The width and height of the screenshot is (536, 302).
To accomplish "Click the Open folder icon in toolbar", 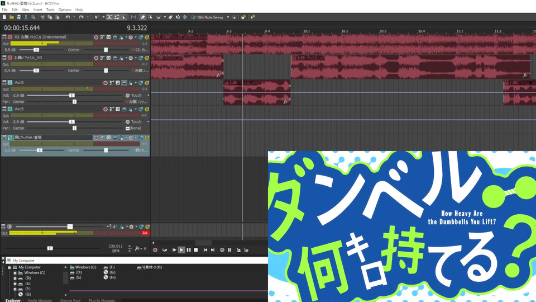I will point(12,17).
